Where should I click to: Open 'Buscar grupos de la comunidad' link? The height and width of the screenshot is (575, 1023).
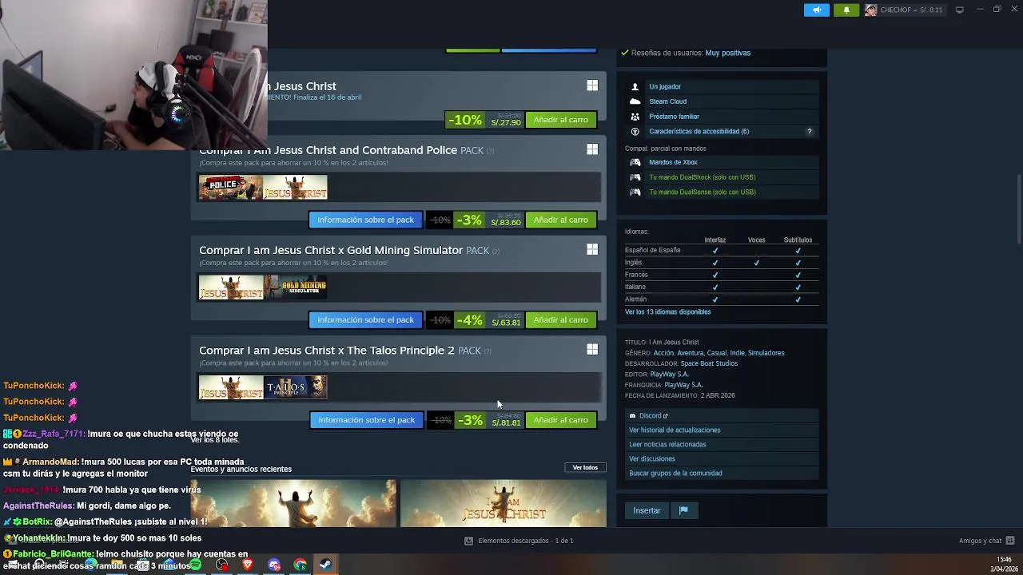click(x=675, y=473)
